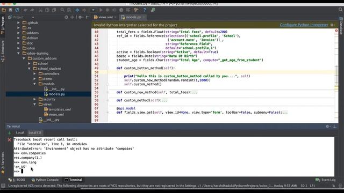
Task: Click the Configure Python Interpreter link
Action: pos(304,25)
